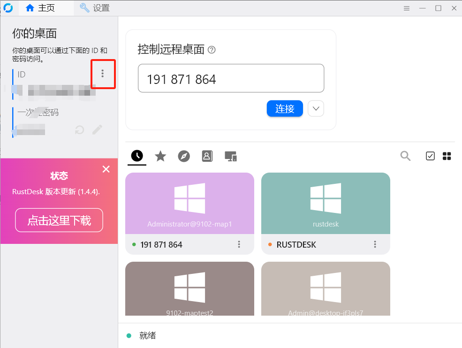
Task: Edit password with the pencil icon
Action: (x=97, y=130)
